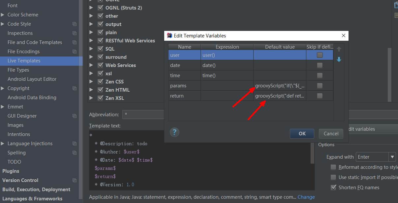Click Cancel in variables dialog
Screen dimensions: 398x203
[x=331, y=133]
